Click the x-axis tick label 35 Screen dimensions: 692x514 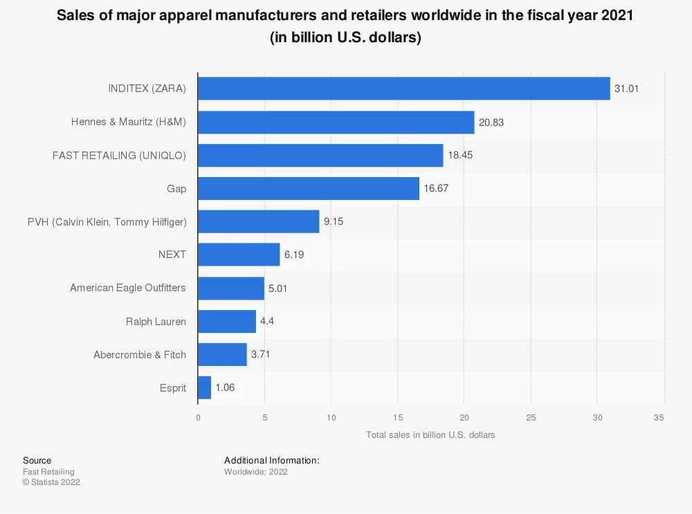(x=659, y=418)
